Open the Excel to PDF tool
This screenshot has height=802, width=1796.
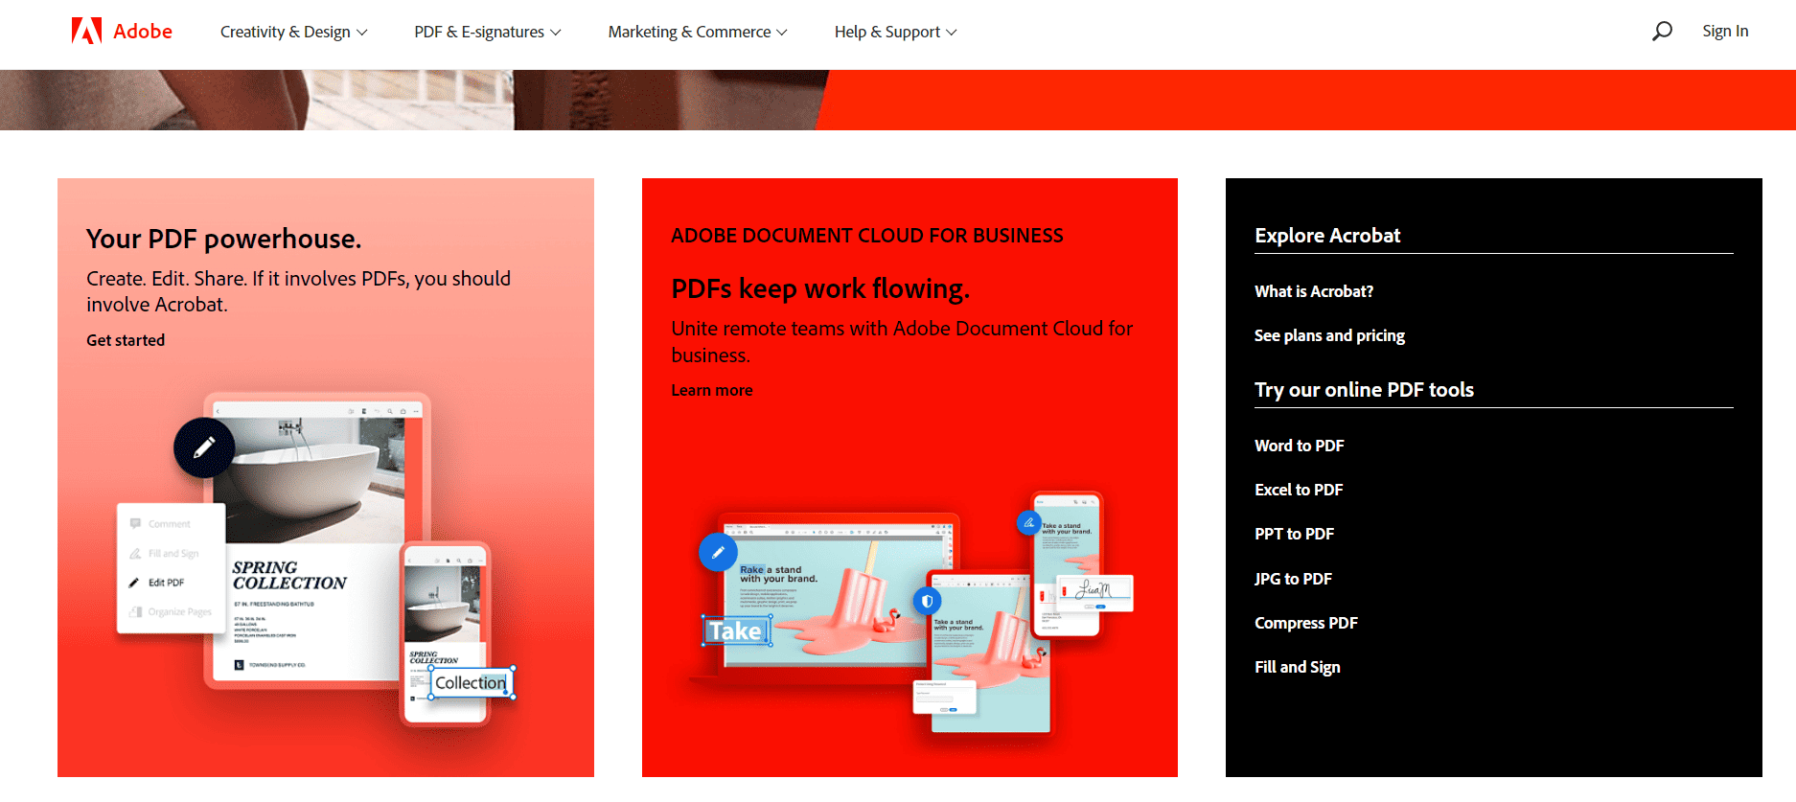click(x=1299, y=490)
